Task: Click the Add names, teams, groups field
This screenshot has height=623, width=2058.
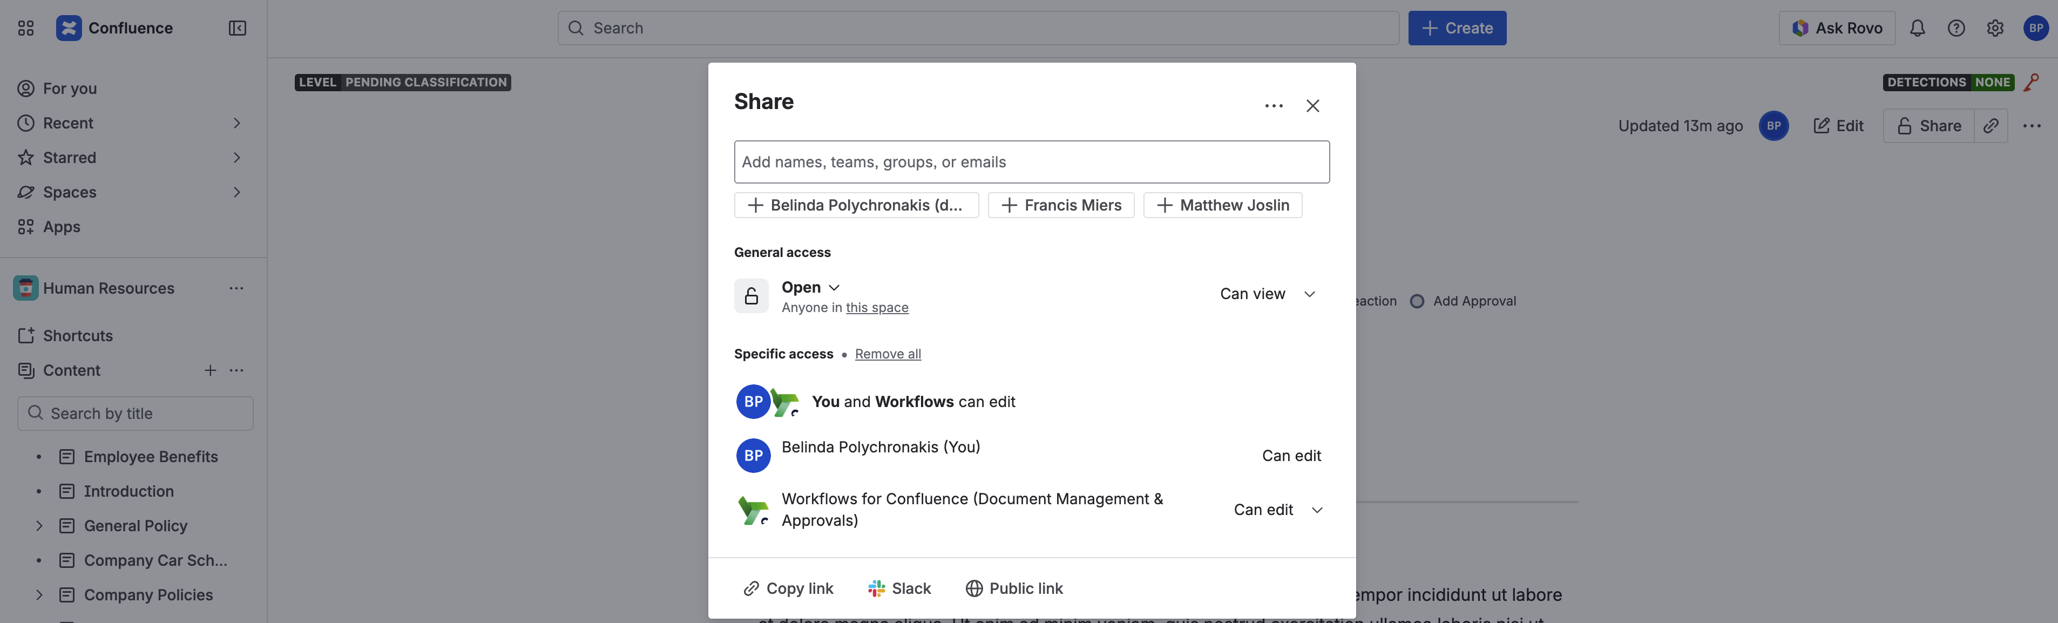Action: click(x=1031, y=162)
